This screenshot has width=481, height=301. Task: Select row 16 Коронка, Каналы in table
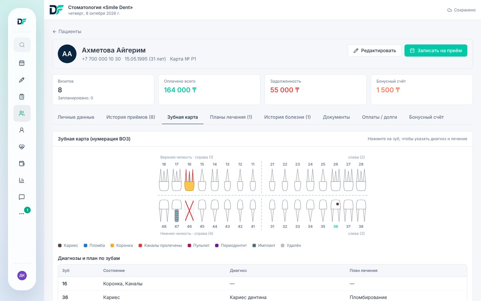tap(263, 284)
